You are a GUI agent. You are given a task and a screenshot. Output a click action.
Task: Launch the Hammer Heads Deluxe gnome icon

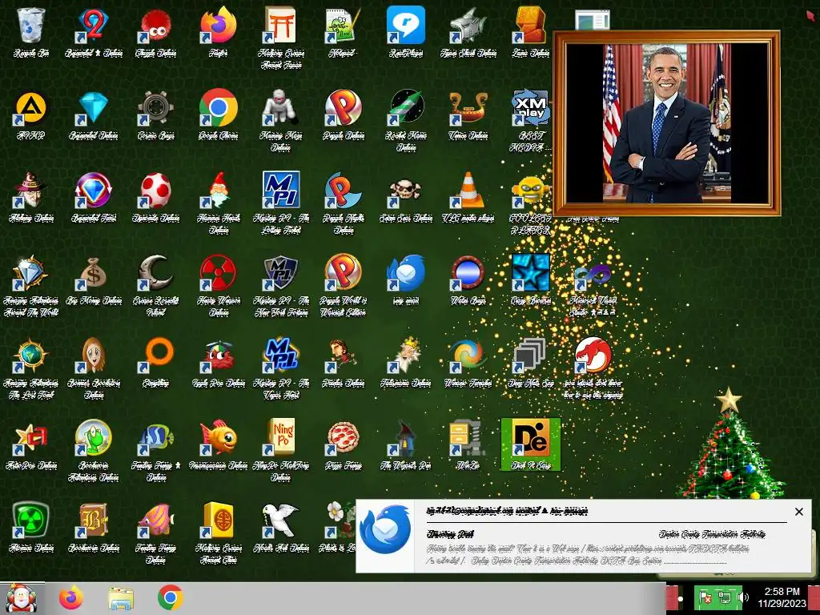[x=218, y=191]
